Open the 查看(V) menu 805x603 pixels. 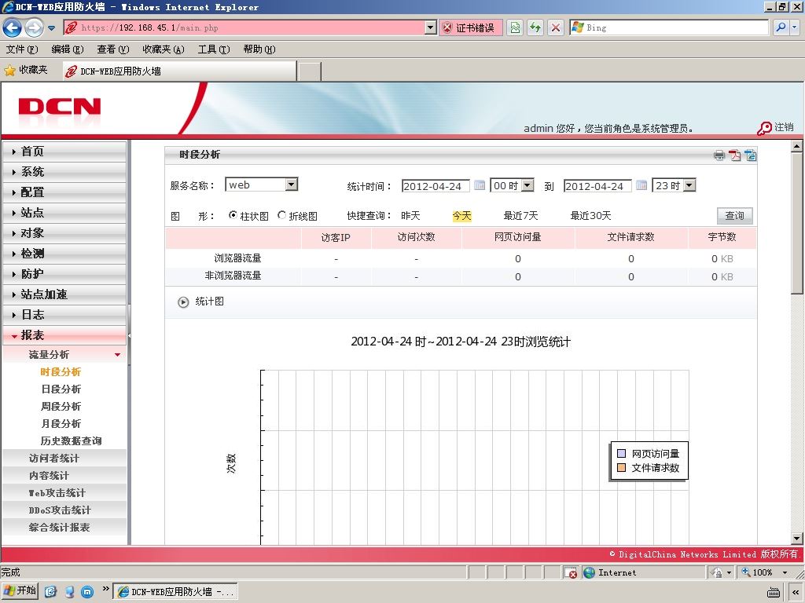point(113,49)
